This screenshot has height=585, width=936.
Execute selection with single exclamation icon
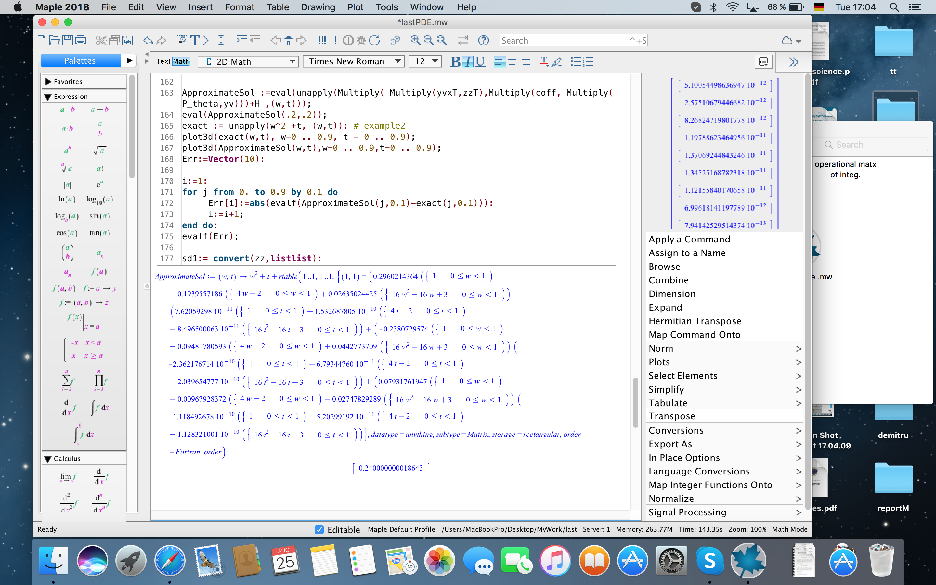[x=335, y=40]
